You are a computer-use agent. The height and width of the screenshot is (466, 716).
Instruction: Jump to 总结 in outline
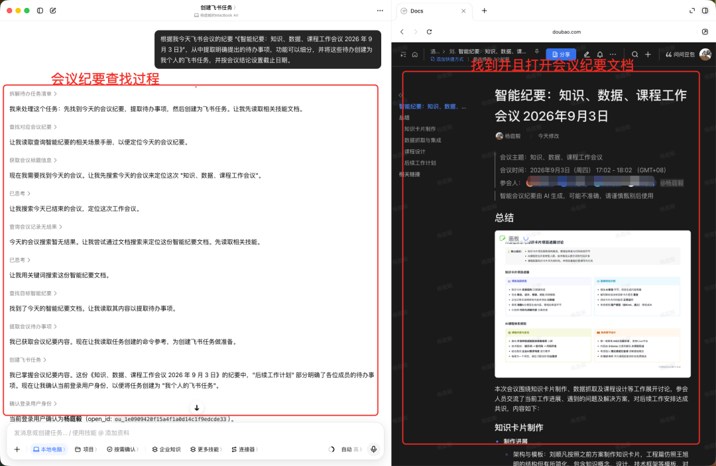(x=404, y=118)
